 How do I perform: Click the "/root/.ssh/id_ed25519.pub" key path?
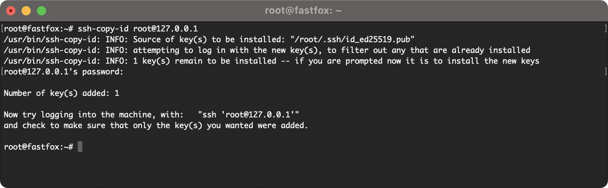(x=352, y=40)
